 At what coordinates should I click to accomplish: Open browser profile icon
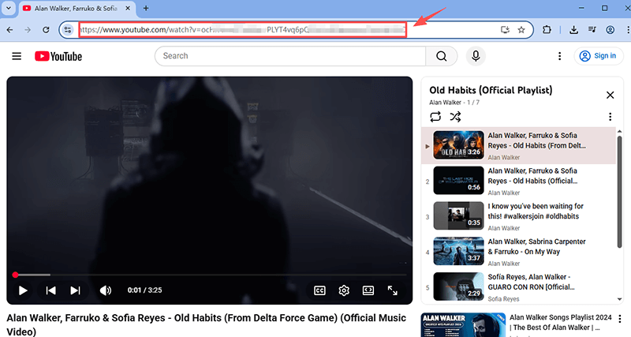click(x=610, y=30)
